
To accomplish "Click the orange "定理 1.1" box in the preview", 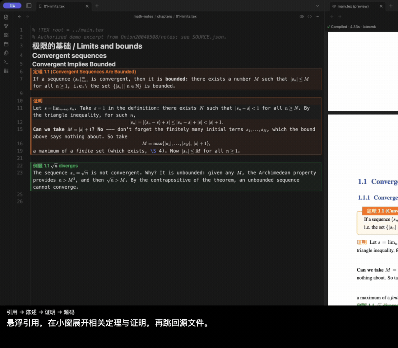I will coord(380,211).
